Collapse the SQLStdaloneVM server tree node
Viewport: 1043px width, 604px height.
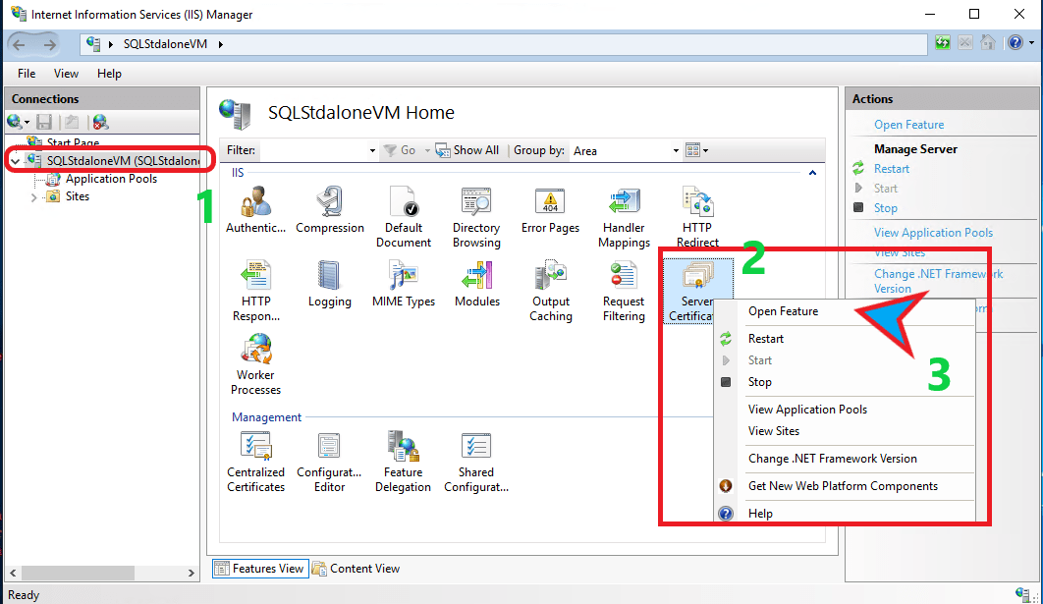[x=15, y=161]
